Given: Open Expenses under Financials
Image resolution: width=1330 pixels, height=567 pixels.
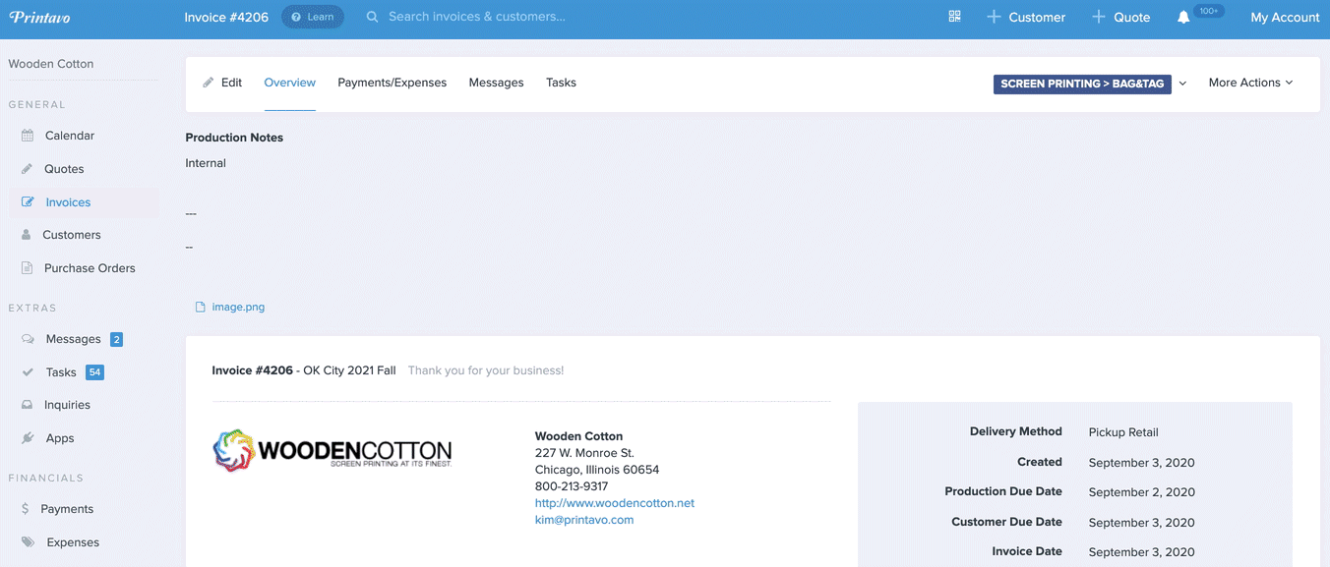Looking at the screenshot, I should click(73, 542).
